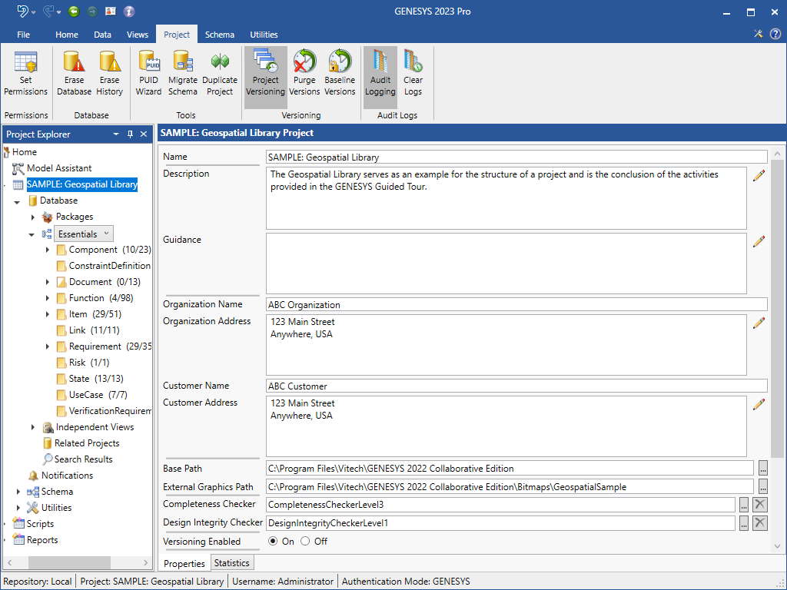Select Versioning Enabled Off radio button

point(305,542)
